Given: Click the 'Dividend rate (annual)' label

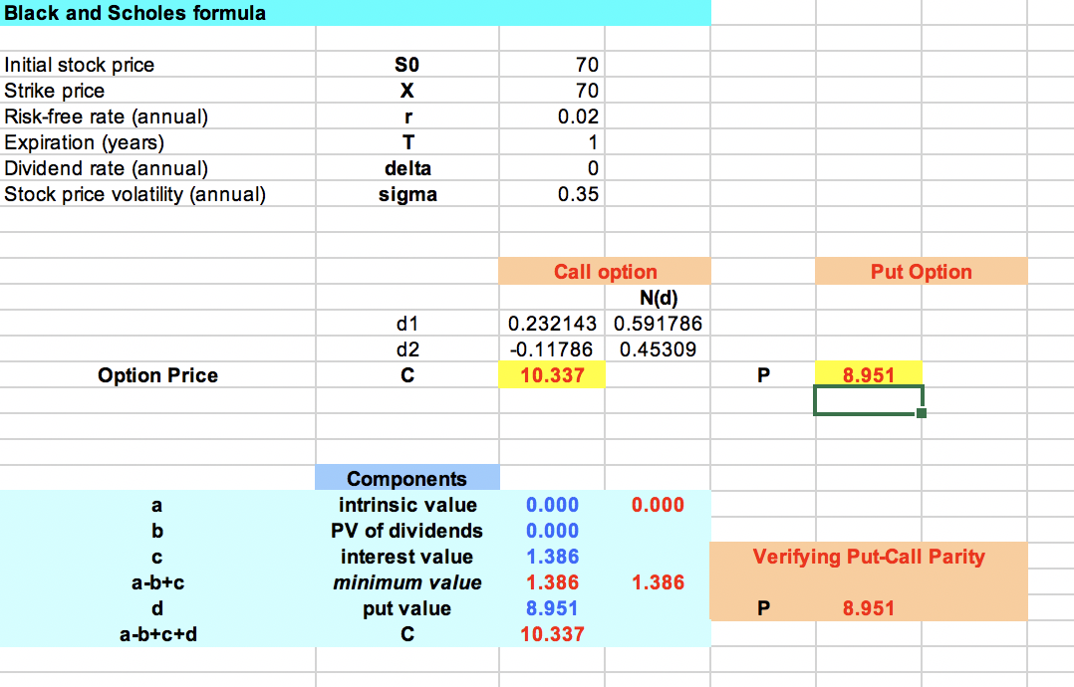Looking at the screenshot, I should (107, 169).
